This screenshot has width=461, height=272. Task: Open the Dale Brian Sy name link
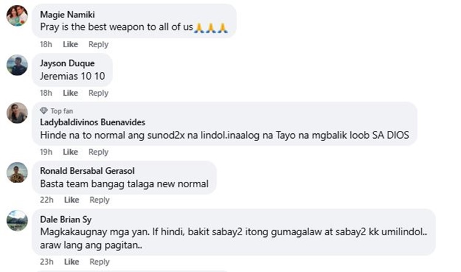[66, 219]
